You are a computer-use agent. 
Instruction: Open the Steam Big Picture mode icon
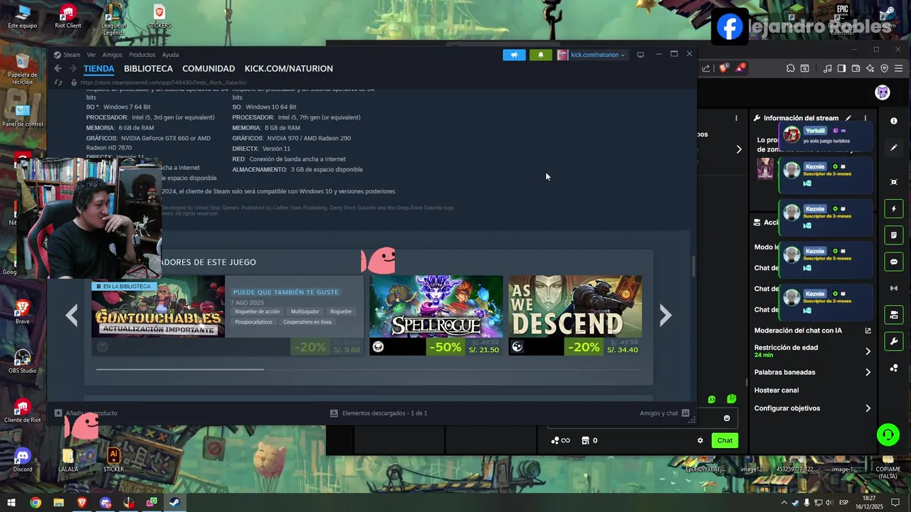(641, 55)
